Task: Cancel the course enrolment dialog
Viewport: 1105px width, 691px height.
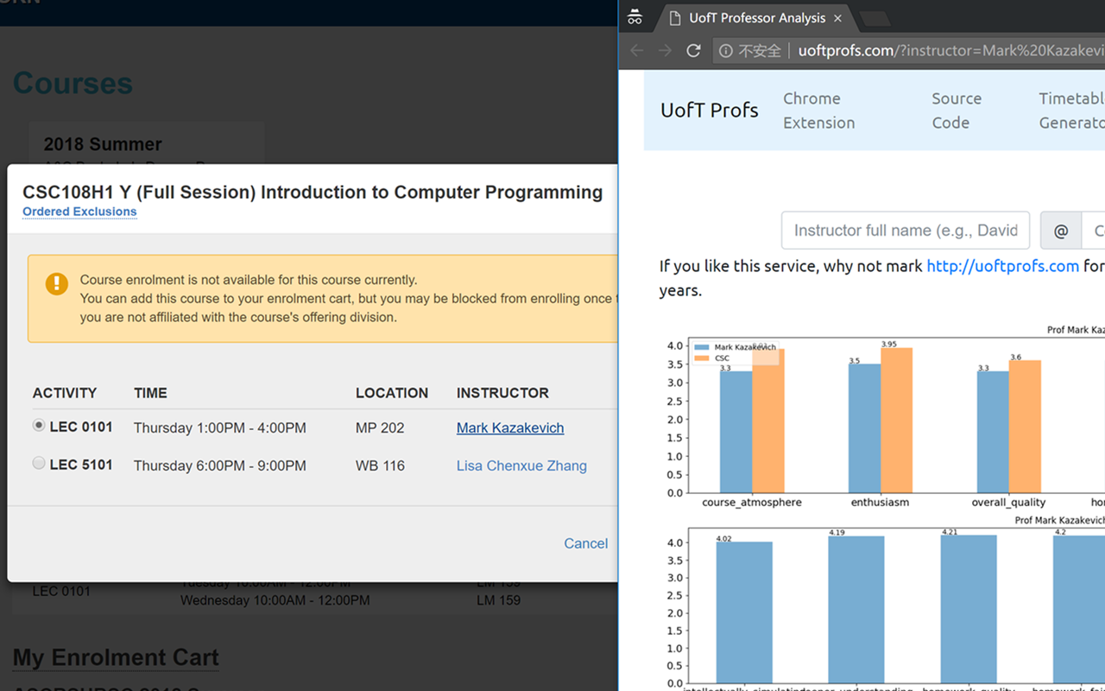Action: coord(585,543)
